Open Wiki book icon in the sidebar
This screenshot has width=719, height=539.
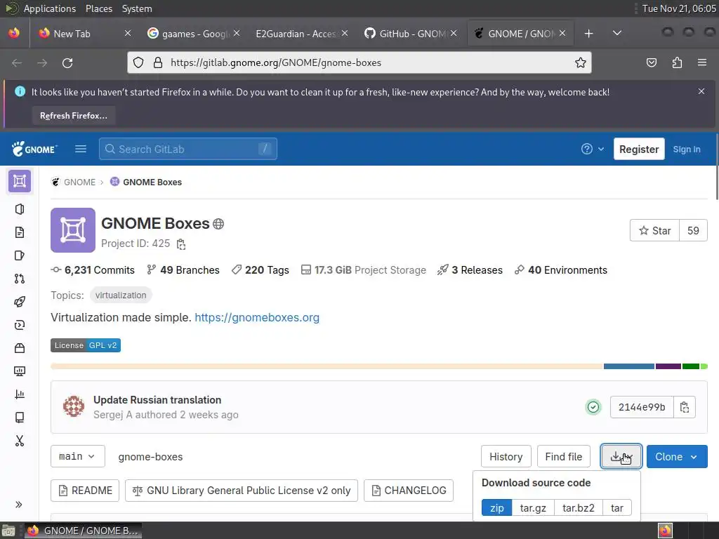pyautogui.click(x=19, y=418)
